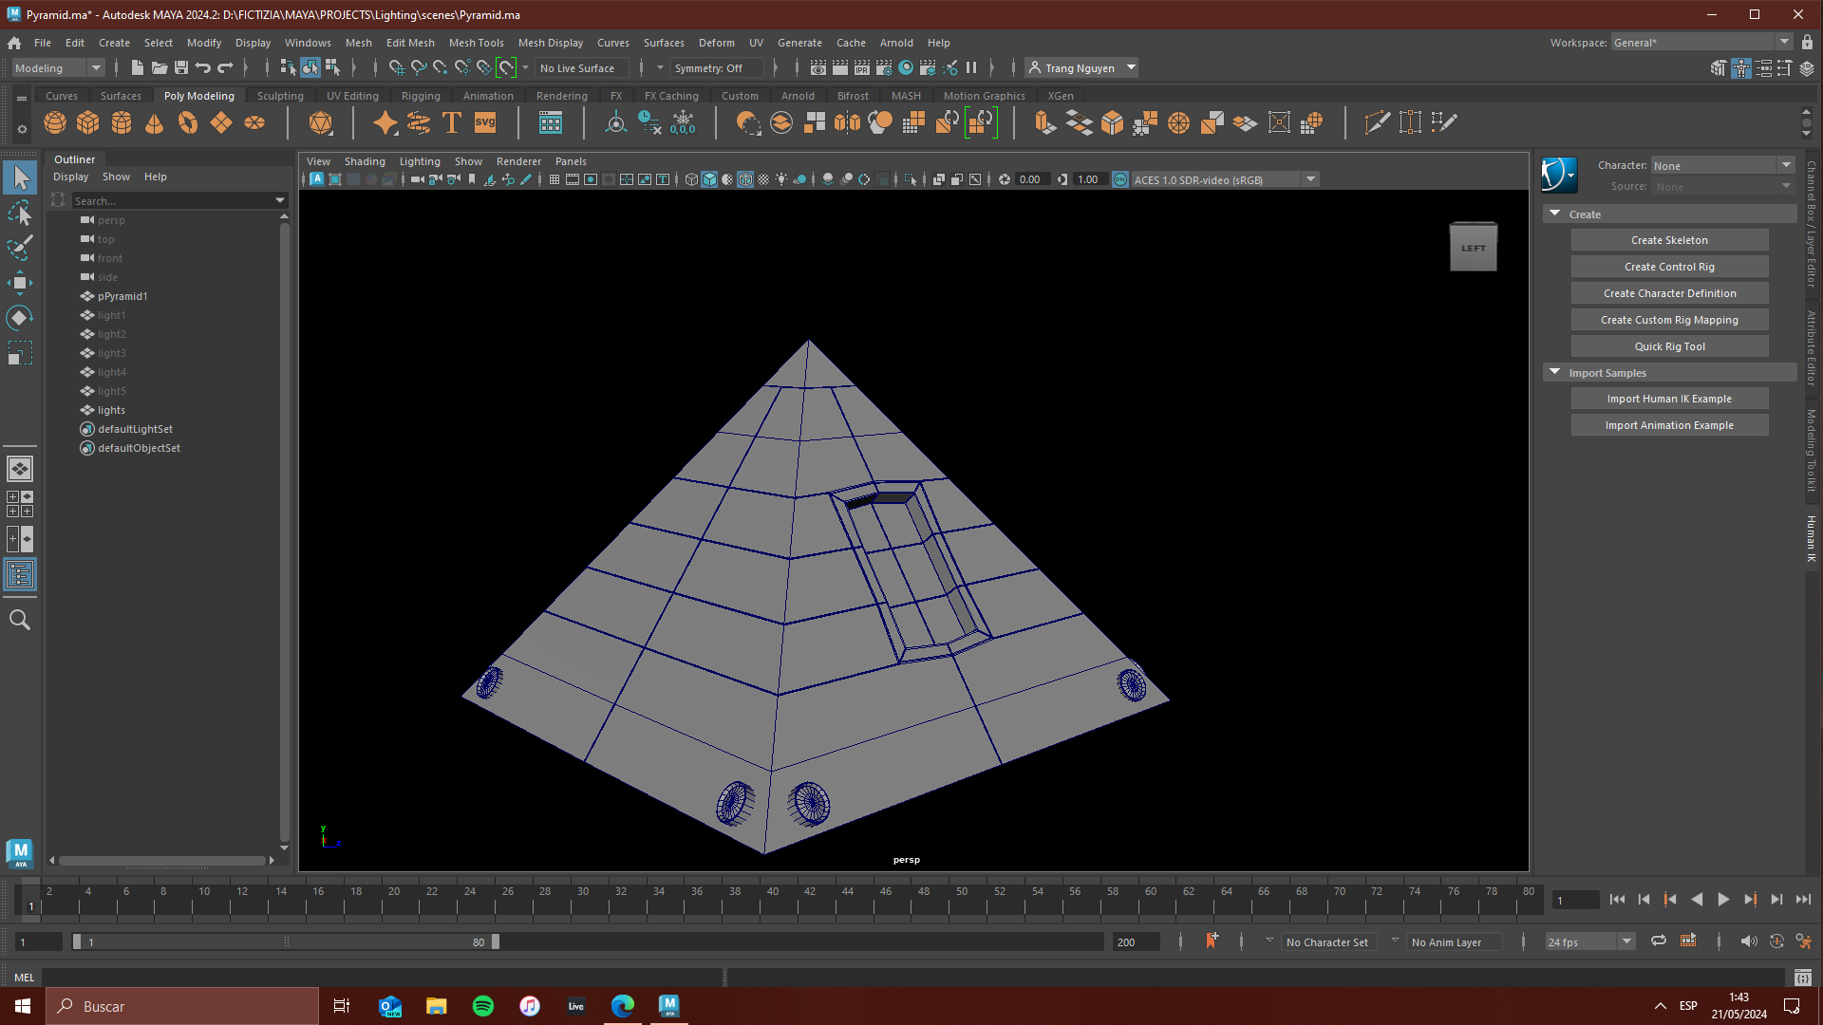Toggle viewport grid display icon
Viewport: 1823px width, 1025px height.
click(x=554, y=179)
